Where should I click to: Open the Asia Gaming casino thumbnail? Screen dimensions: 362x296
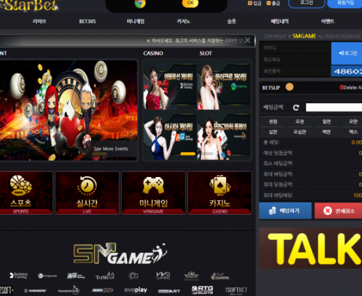tap(169, 135)
